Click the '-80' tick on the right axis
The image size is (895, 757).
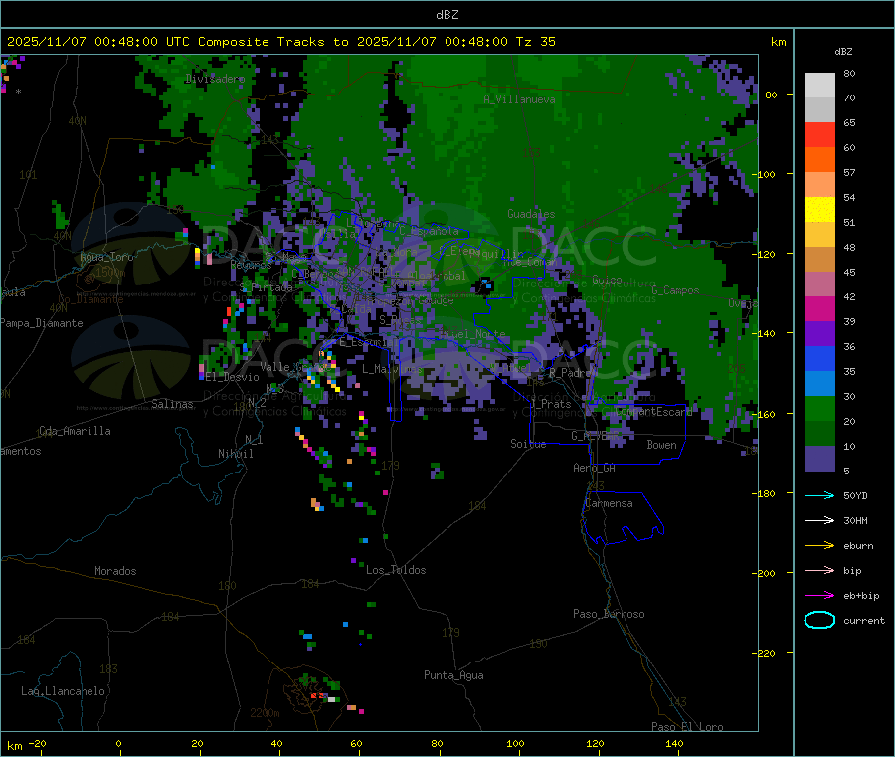(x=769, y=95)
